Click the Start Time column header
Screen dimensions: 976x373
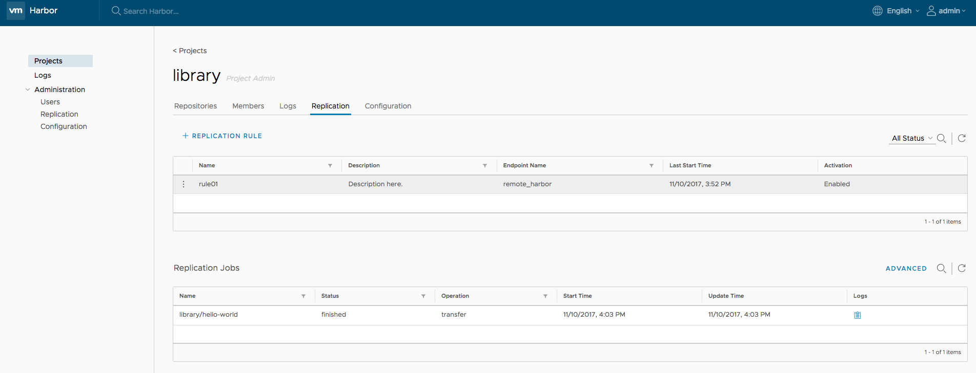(578, 296)
